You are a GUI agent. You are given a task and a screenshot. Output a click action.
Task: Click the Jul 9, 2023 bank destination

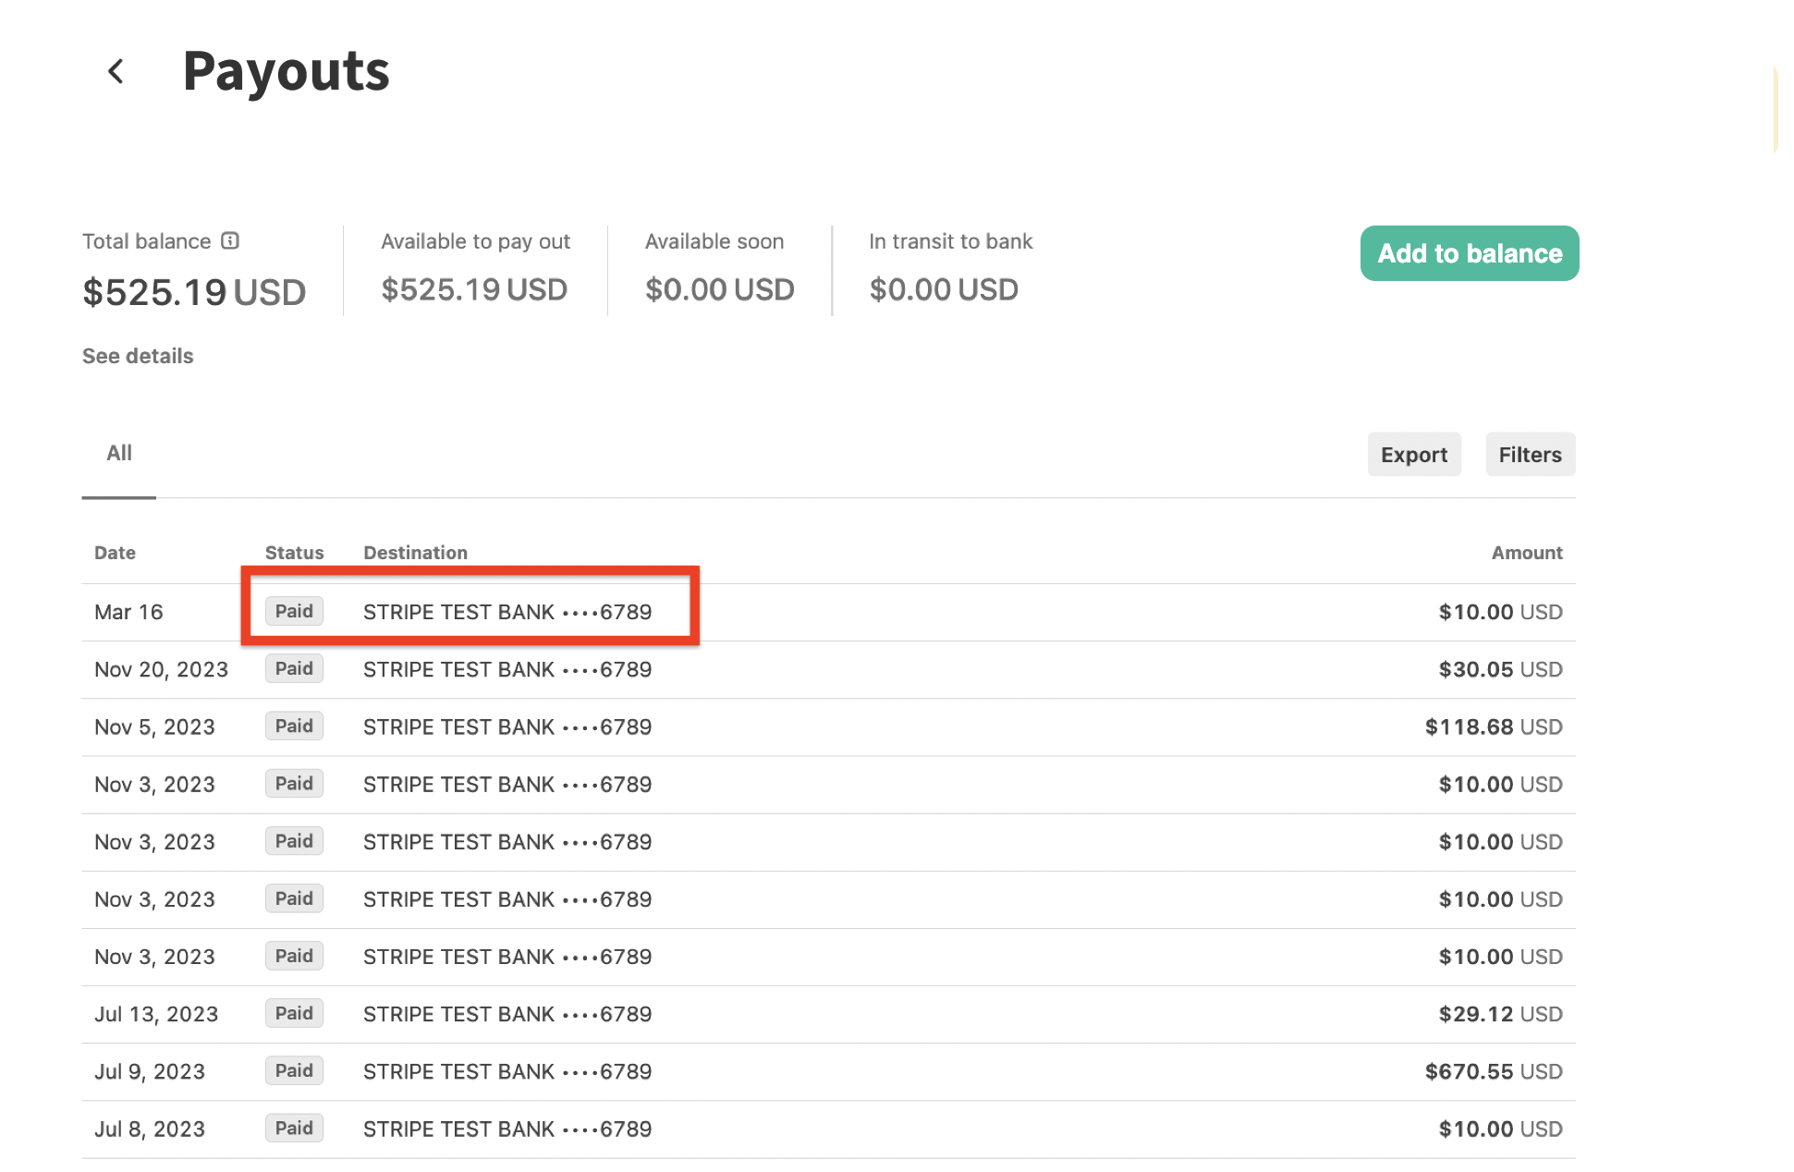[507, 1071]
